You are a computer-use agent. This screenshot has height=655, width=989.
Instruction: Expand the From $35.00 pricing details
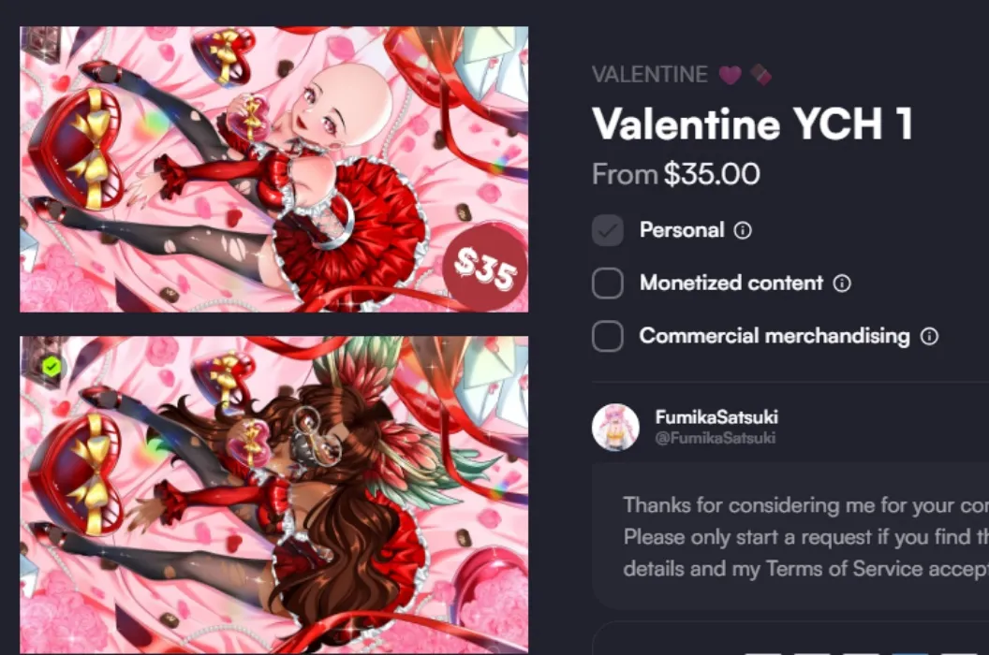click(x=674, y=174)
